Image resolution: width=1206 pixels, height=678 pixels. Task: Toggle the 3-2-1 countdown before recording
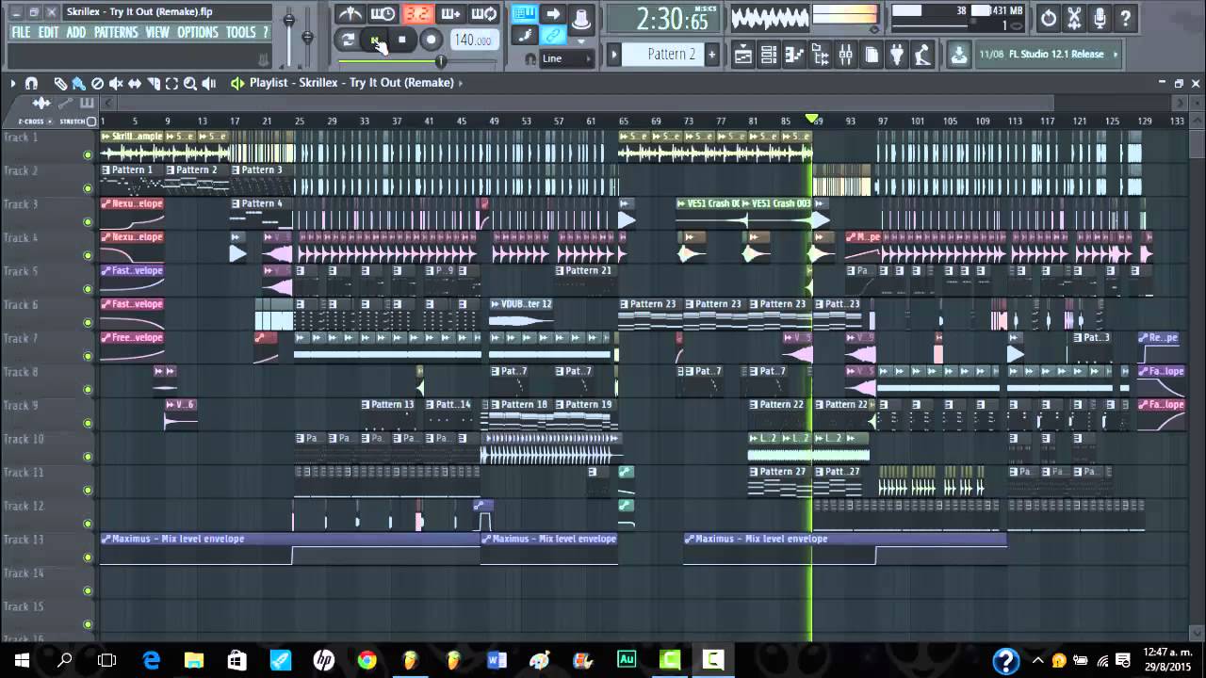pyautogui.click(x=416, y=14)
